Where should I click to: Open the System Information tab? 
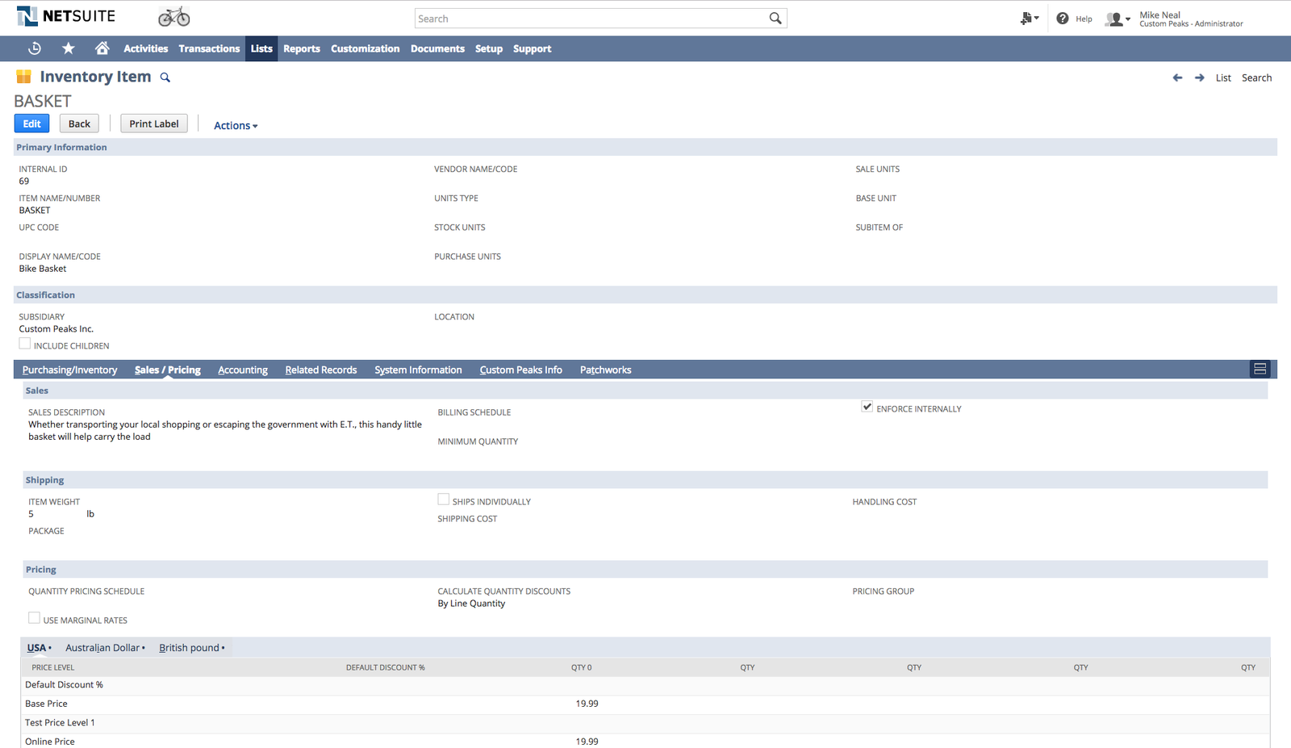pos(418,370)
